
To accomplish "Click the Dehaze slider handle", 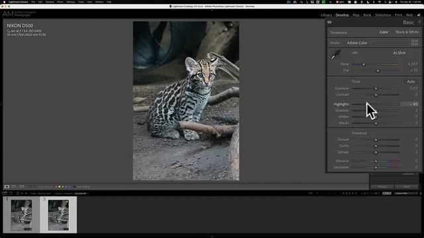I will coord(376,152).
